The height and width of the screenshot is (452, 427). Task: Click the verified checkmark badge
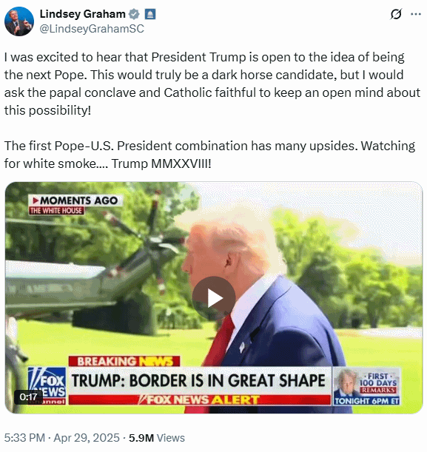pos(134,14)
